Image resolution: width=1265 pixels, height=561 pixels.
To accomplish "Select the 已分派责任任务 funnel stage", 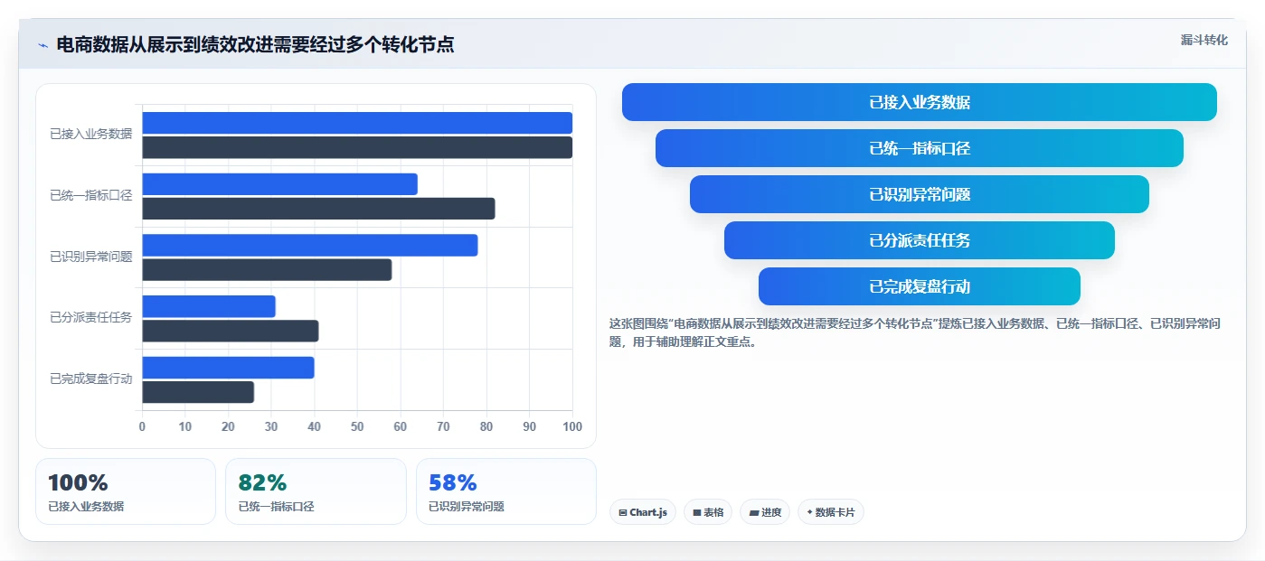I will (x=920, y=240).
